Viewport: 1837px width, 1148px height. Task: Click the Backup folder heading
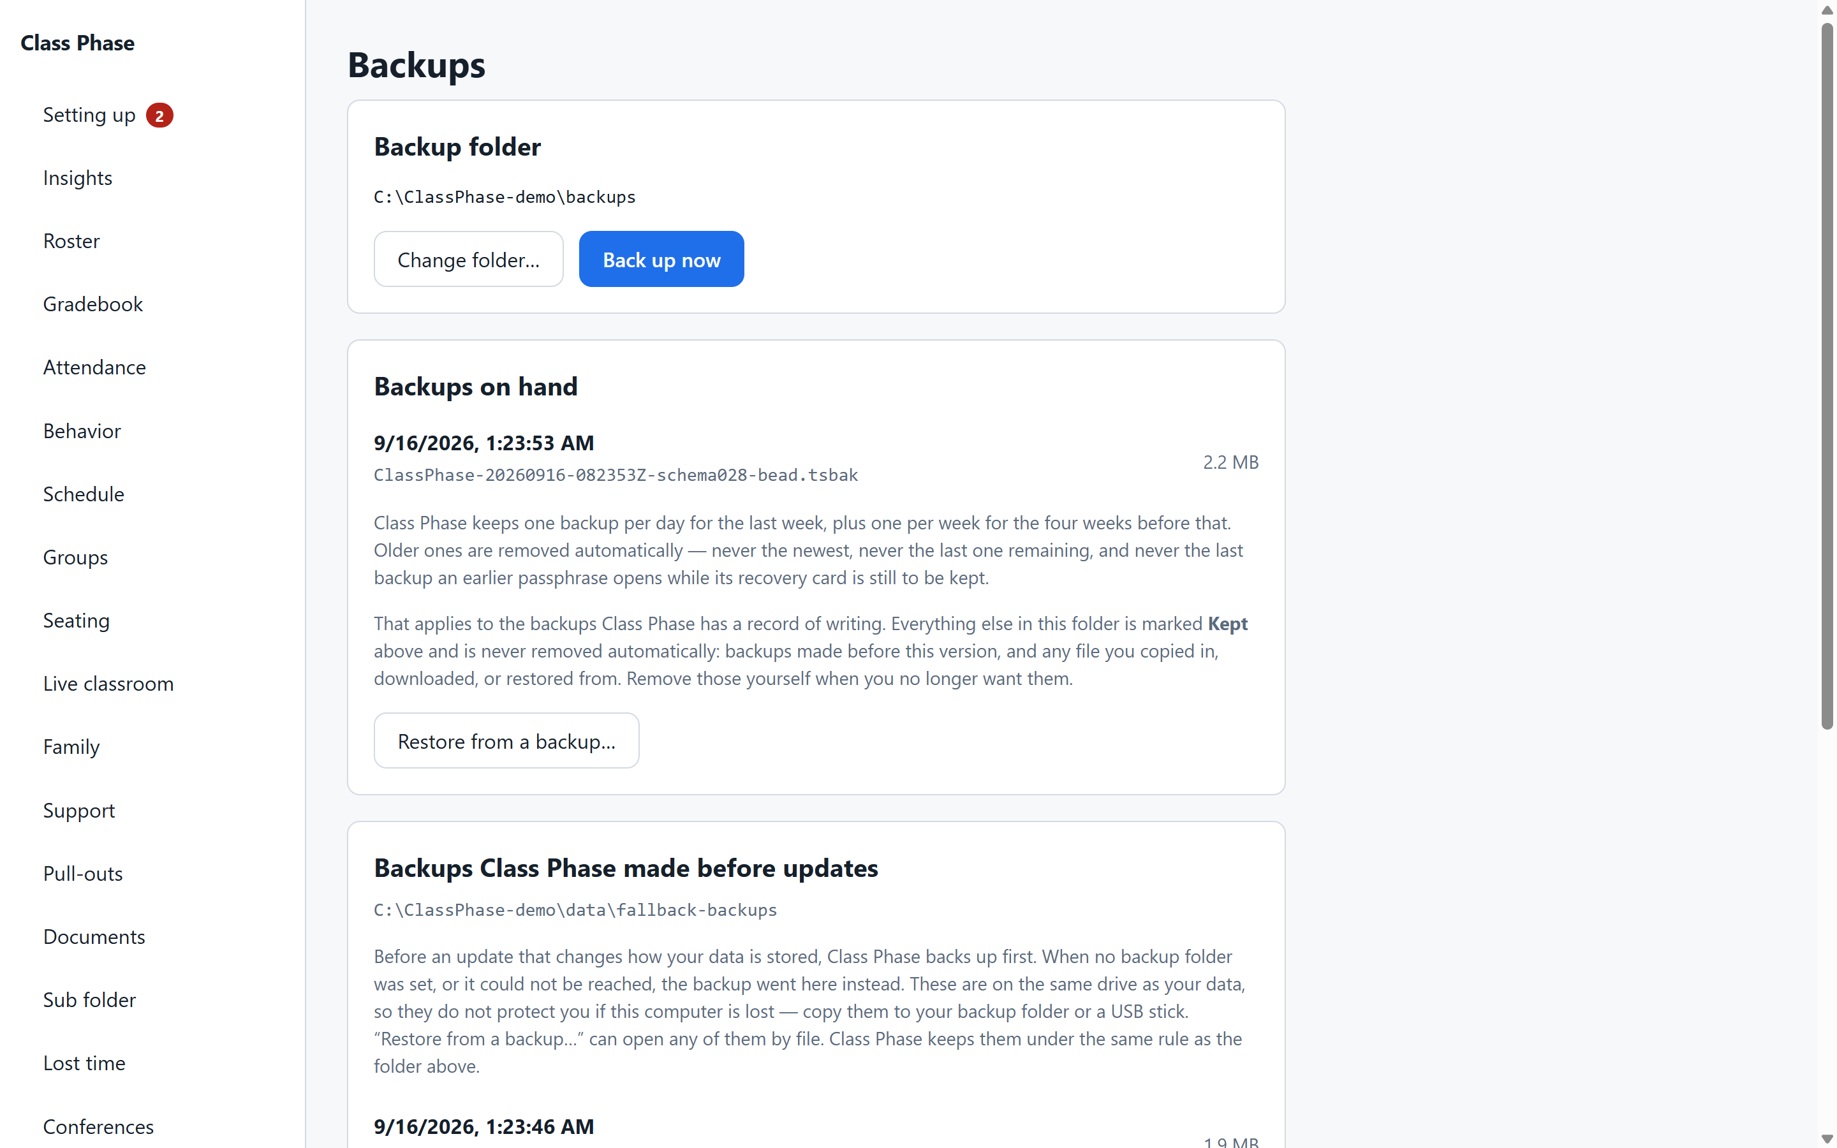click(x=457, y=147)
